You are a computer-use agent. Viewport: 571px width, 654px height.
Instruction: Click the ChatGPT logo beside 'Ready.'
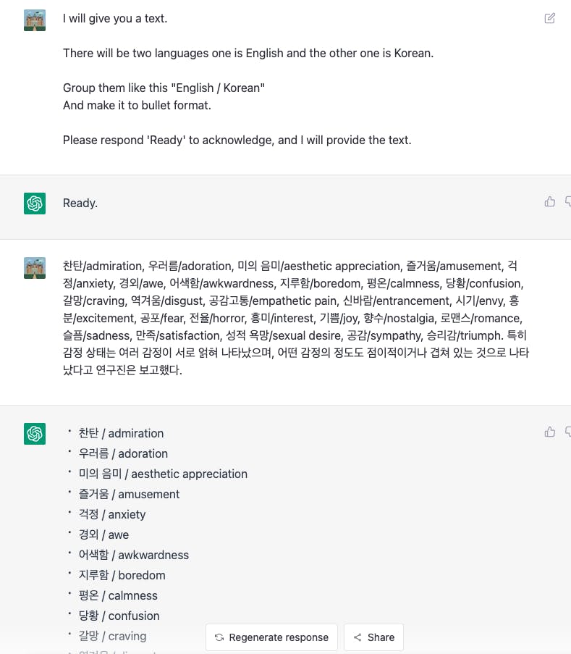click(35, 203)
